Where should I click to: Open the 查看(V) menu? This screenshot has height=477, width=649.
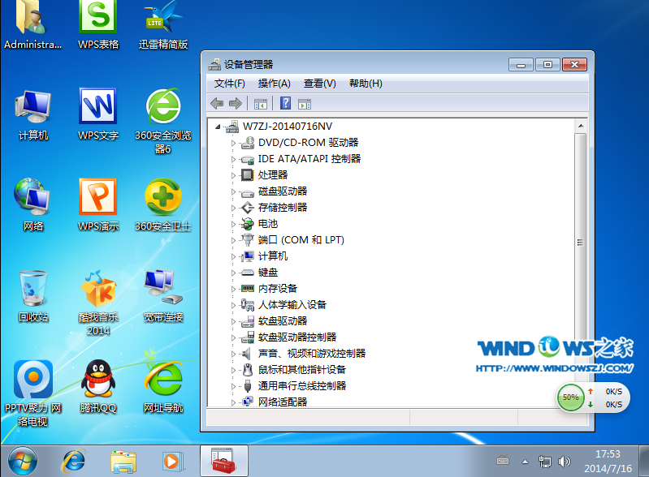tap(319, 84)
